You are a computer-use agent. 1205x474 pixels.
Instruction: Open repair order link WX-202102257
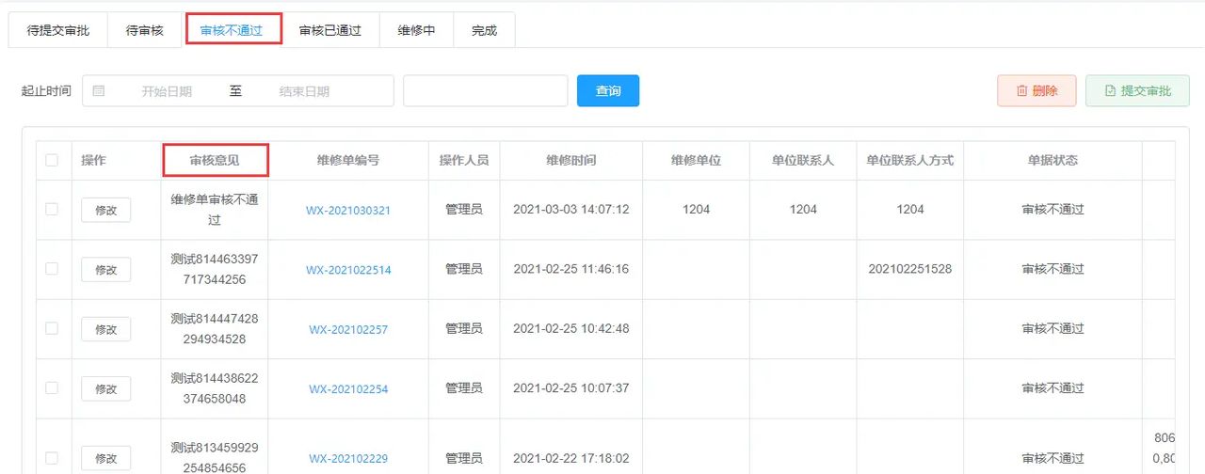tap(348, 330)
